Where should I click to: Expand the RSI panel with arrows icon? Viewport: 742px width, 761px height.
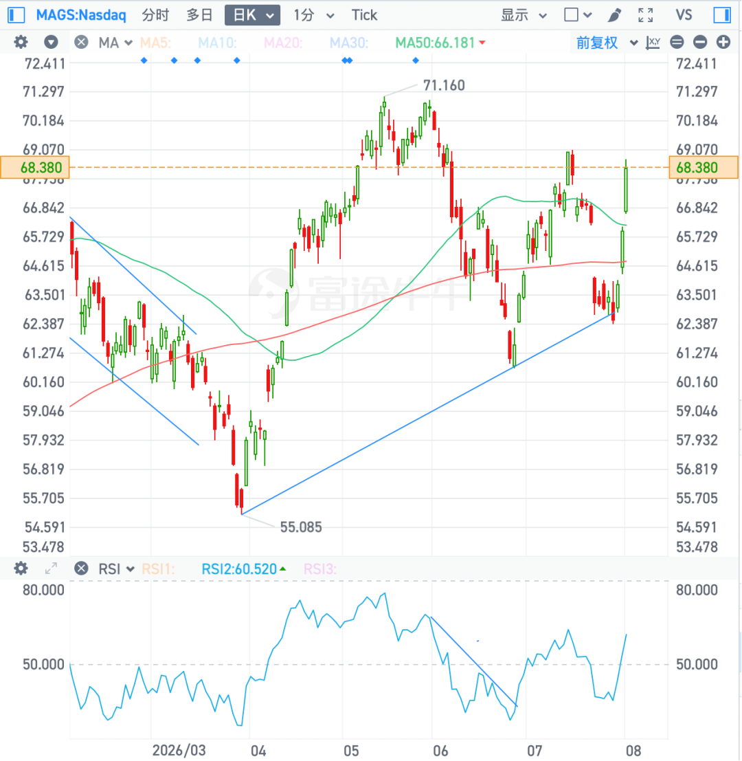pos(51,569)
